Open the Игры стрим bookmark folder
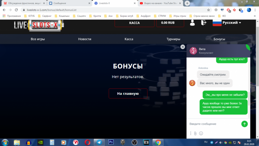The height and width of the screenshot is (146, 259). tap(178, 16)
